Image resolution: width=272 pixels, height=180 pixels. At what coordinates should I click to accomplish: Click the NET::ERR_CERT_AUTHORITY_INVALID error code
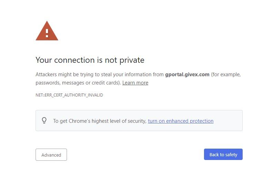[x=69, y=95]
